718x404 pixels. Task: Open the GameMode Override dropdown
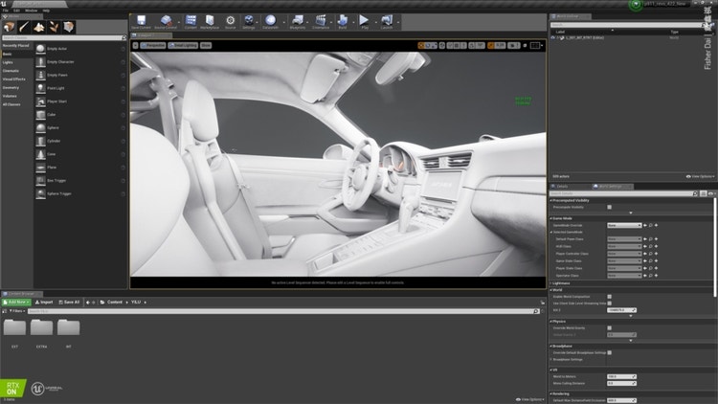click(x=624, y=225)
